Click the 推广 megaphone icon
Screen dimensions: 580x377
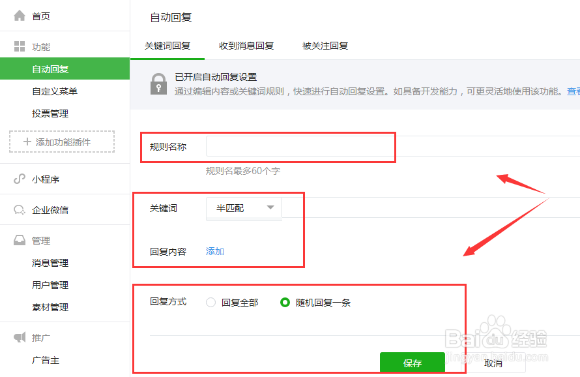[20, 337]
